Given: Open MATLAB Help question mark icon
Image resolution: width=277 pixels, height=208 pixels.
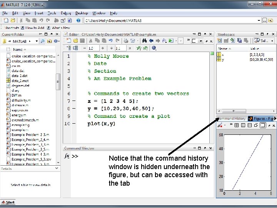Looking at the screenshot, I should click(x=78, y=20).
